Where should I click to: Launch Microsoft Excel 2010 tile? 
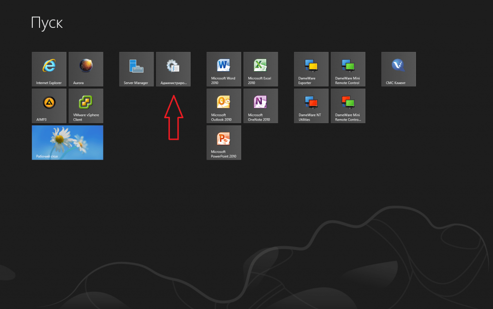coord(260,69)
